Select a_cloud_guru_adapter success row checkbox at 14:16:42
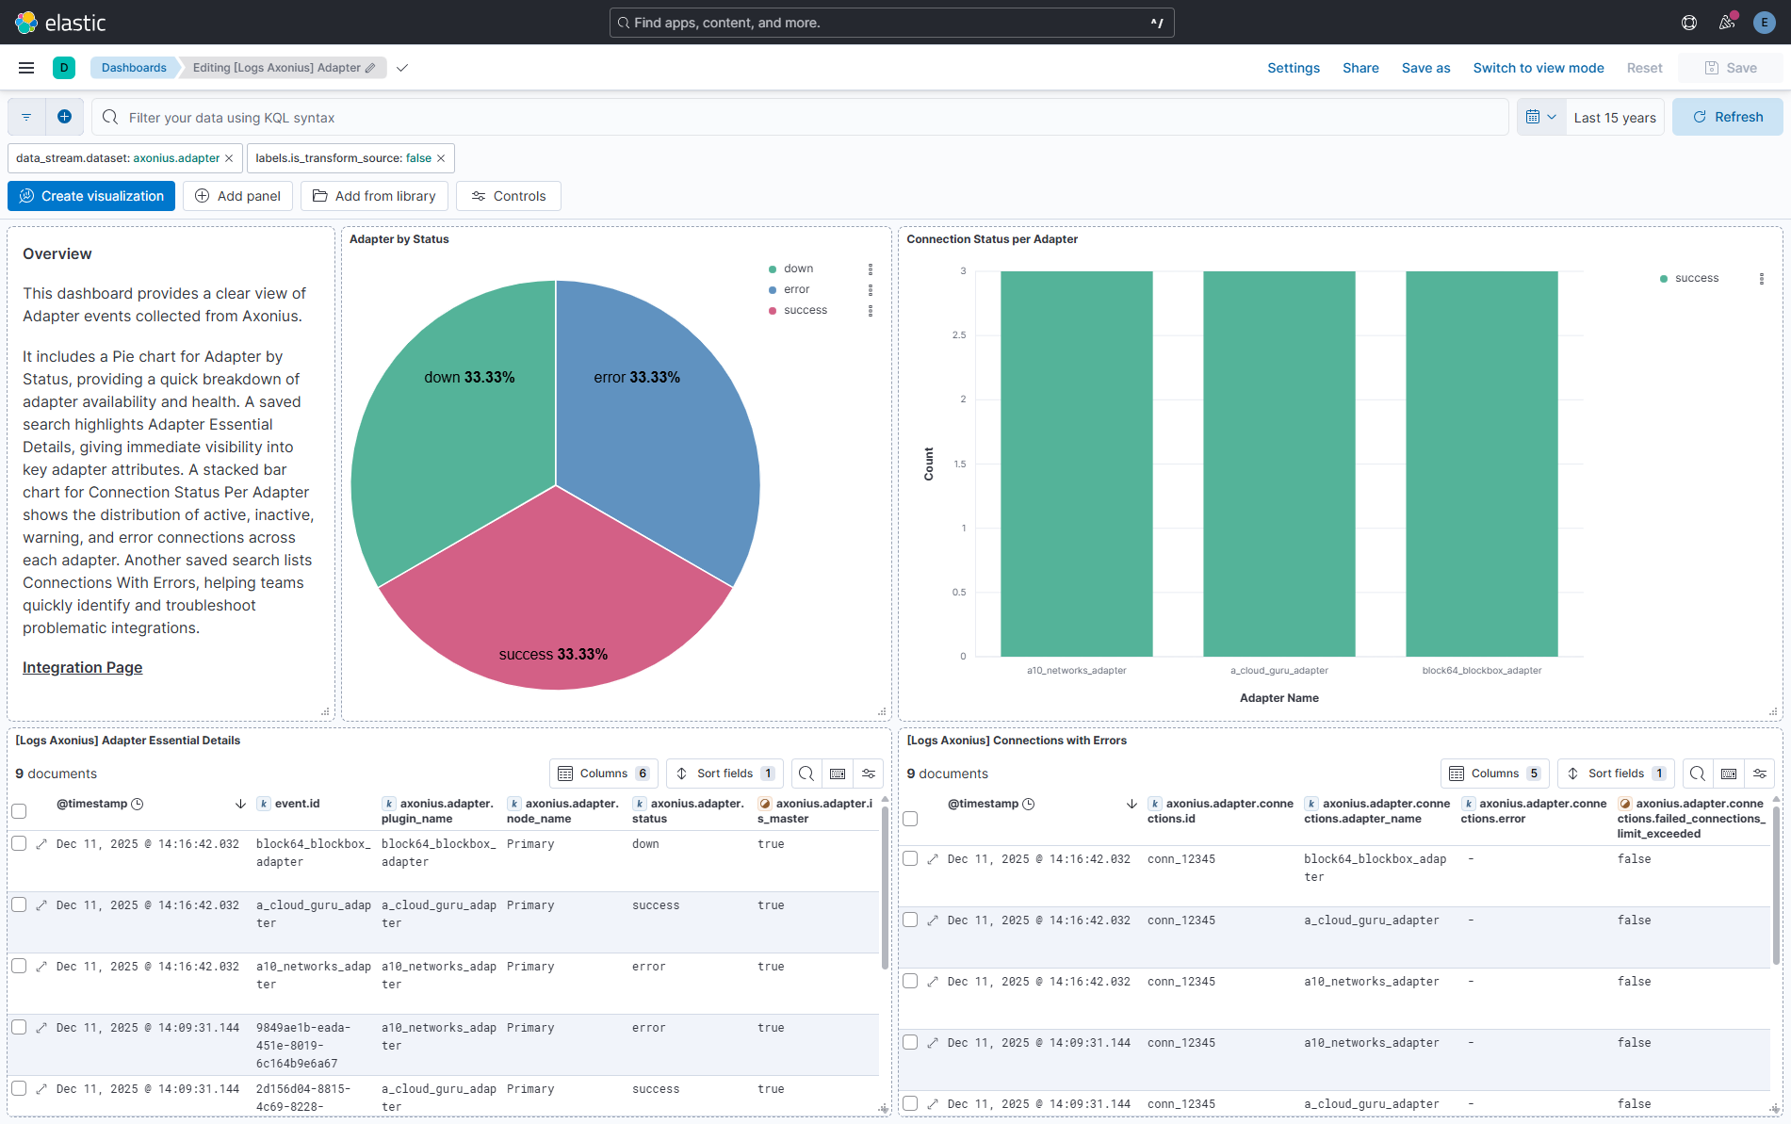This screenshot has height=1124, width=1791. point(19,905)
